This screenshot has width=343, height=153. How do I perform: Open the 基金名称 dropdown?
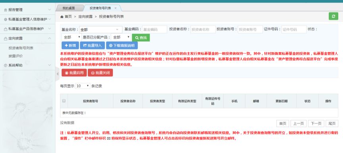pyautogui.click(x=100, y=29)
